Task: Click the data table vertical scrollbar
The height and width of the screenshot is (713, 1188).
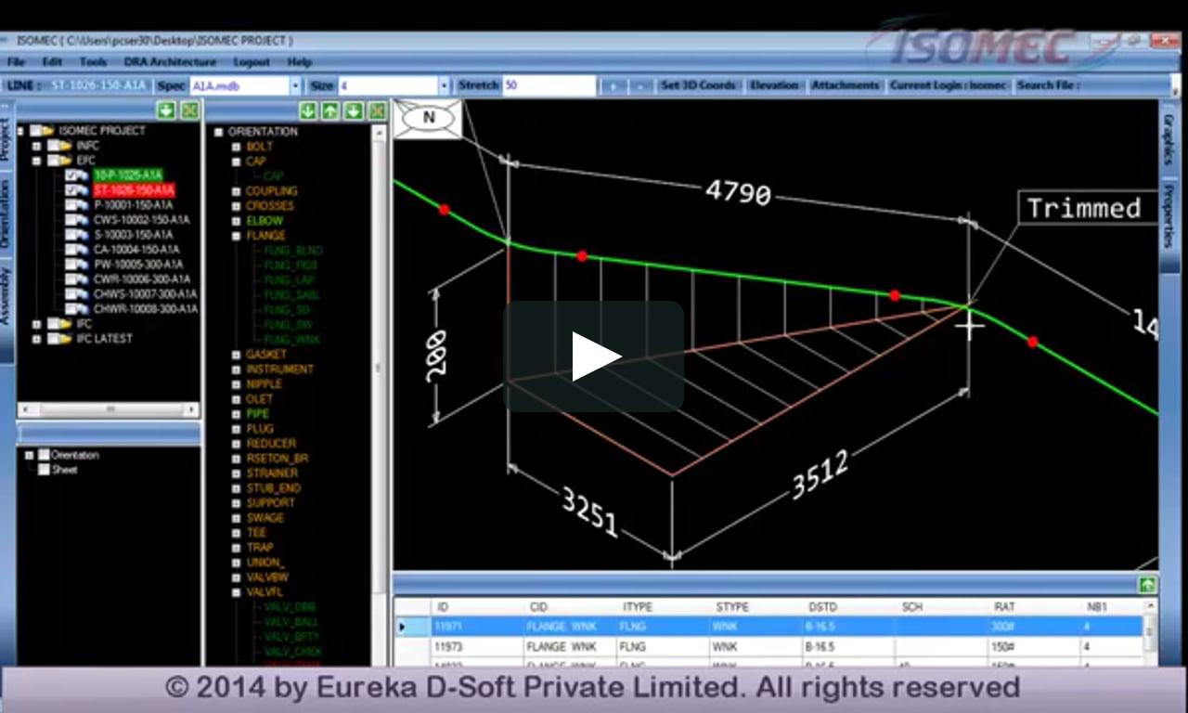Action: [1150, 631]
